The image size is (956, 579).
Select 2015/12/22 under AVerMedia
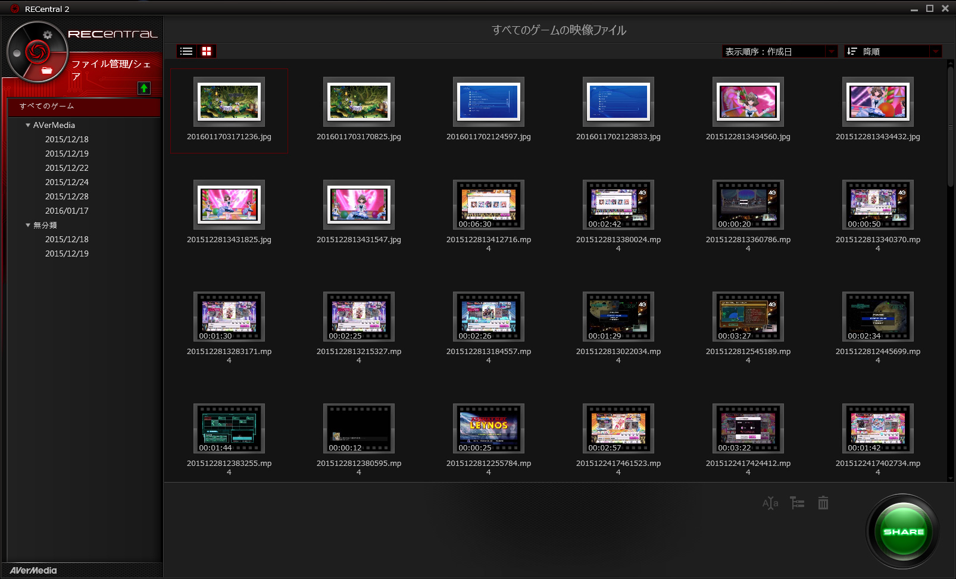(x=67, y=168)
